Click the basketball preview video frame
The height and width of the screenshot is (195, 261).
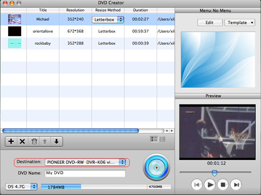(218, 132)
